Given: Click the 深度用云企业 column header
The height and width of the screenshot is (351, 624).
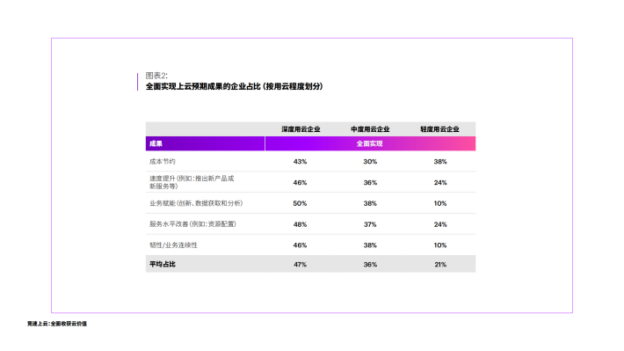Looking at the screenshot, I should 301,129.
